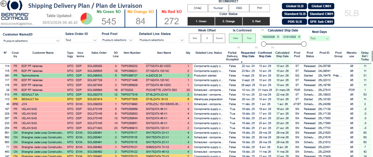The image size is (373, 157).
Task: Toggle the (Vide) BCOMARKET filter
Action: pos(198,8)
